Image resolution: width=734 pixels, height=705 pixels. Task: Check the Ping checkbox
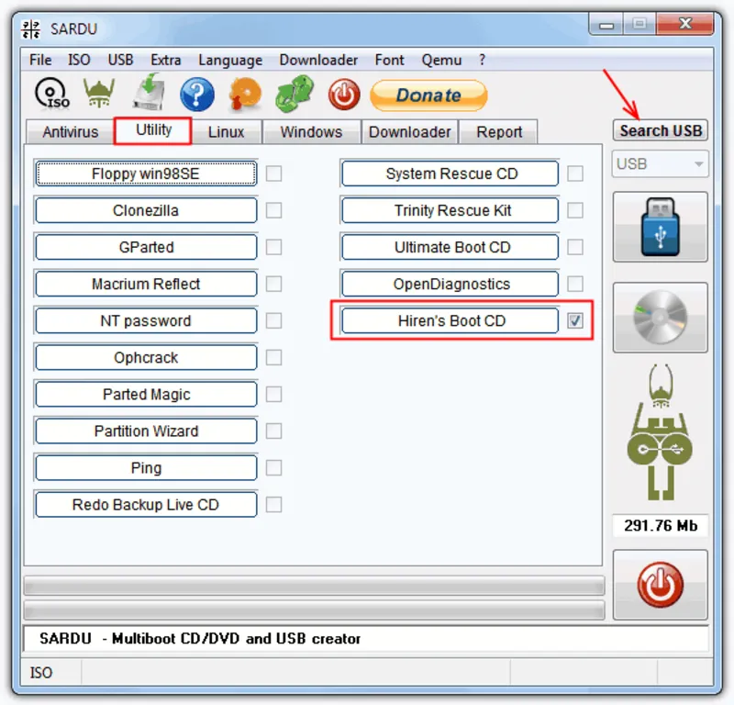point(273,468)
